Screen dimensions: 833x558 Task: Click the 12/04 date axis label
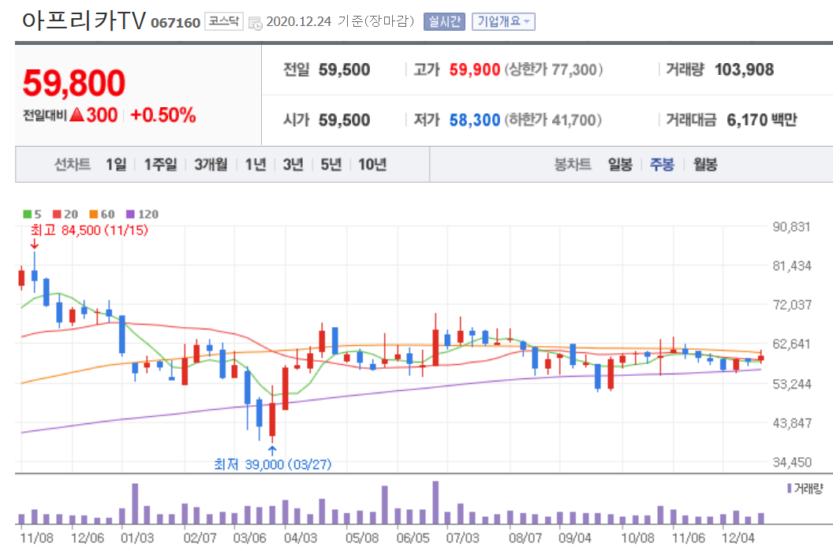[x=738, y=538]
